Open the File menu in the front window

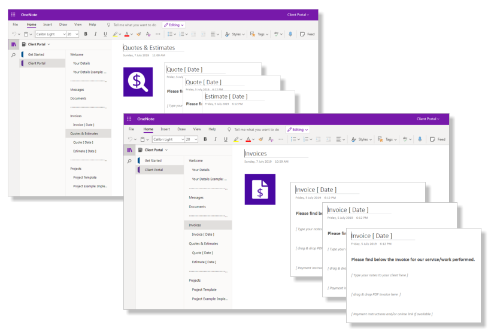pyautogui.click(x=131, y=129)
